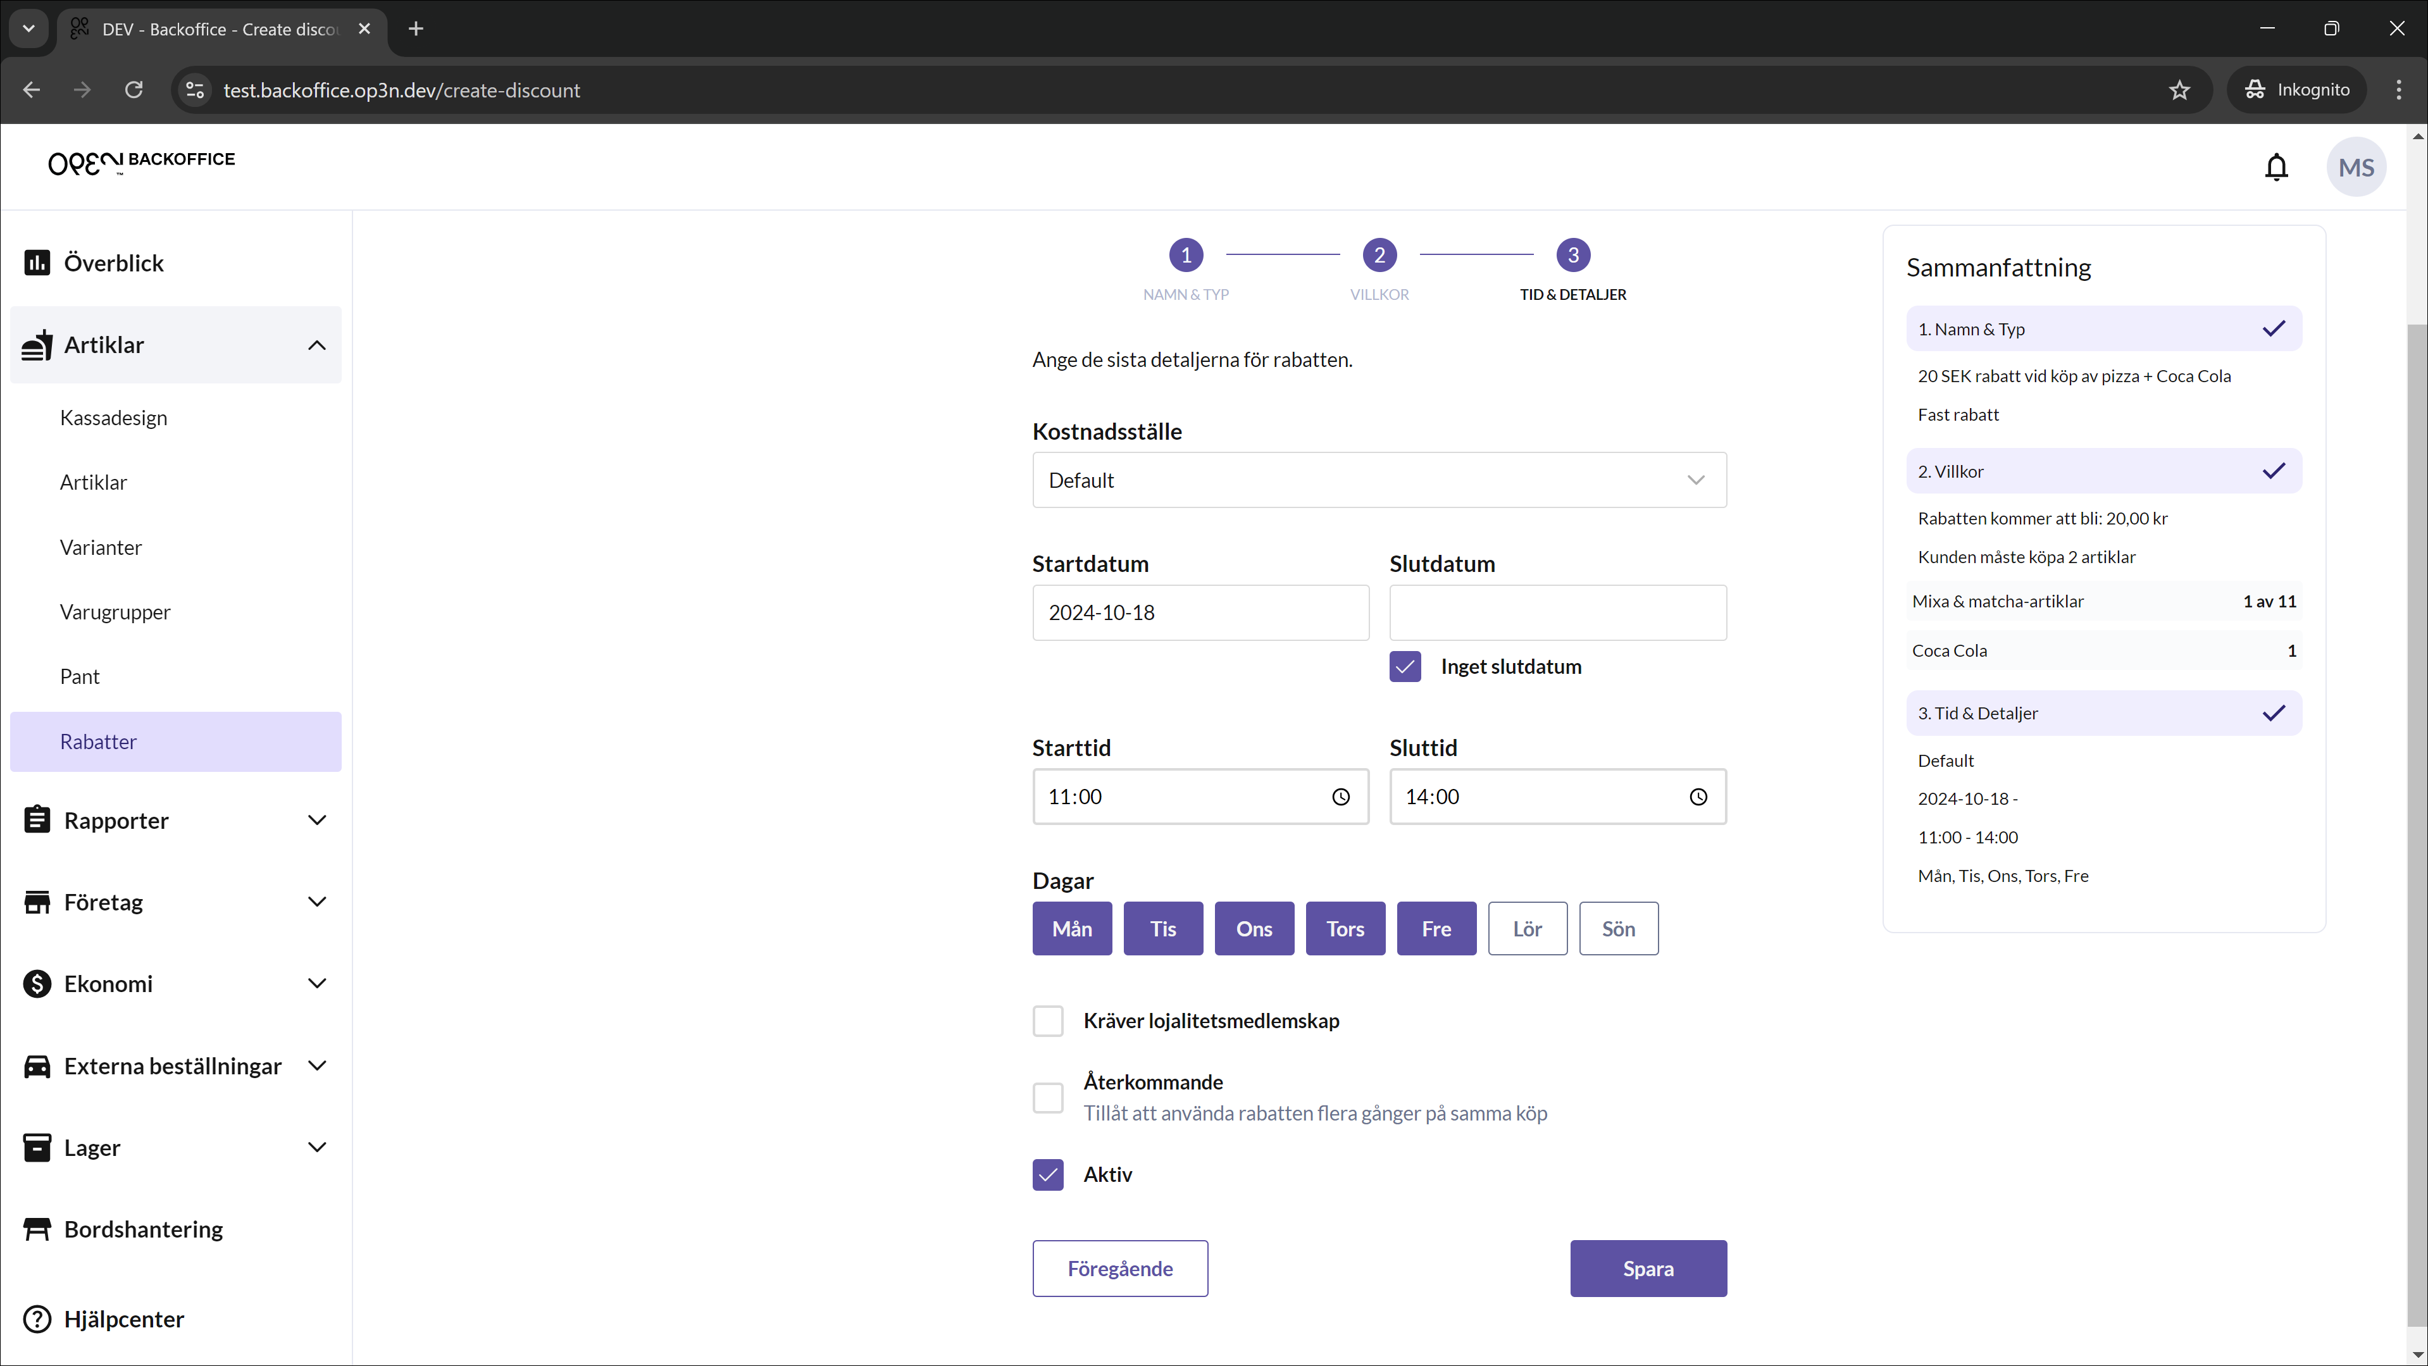Viewport: 2428px width, 1366px height.
Task: Open a new browser tab
Action: point(416,29)
